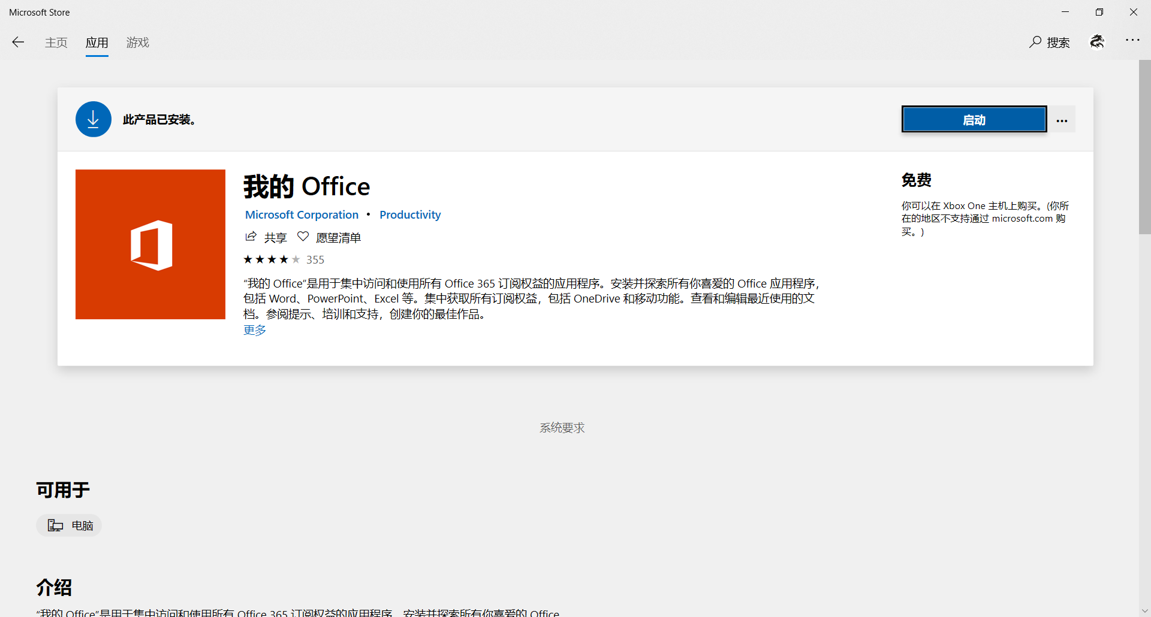Click the 我的 Office title
The height and width of the screenshot is (617, 1151).
point(307,187)
